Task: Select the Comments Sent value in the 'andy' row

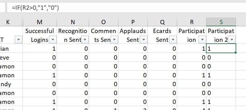Action: coord(103,84)
